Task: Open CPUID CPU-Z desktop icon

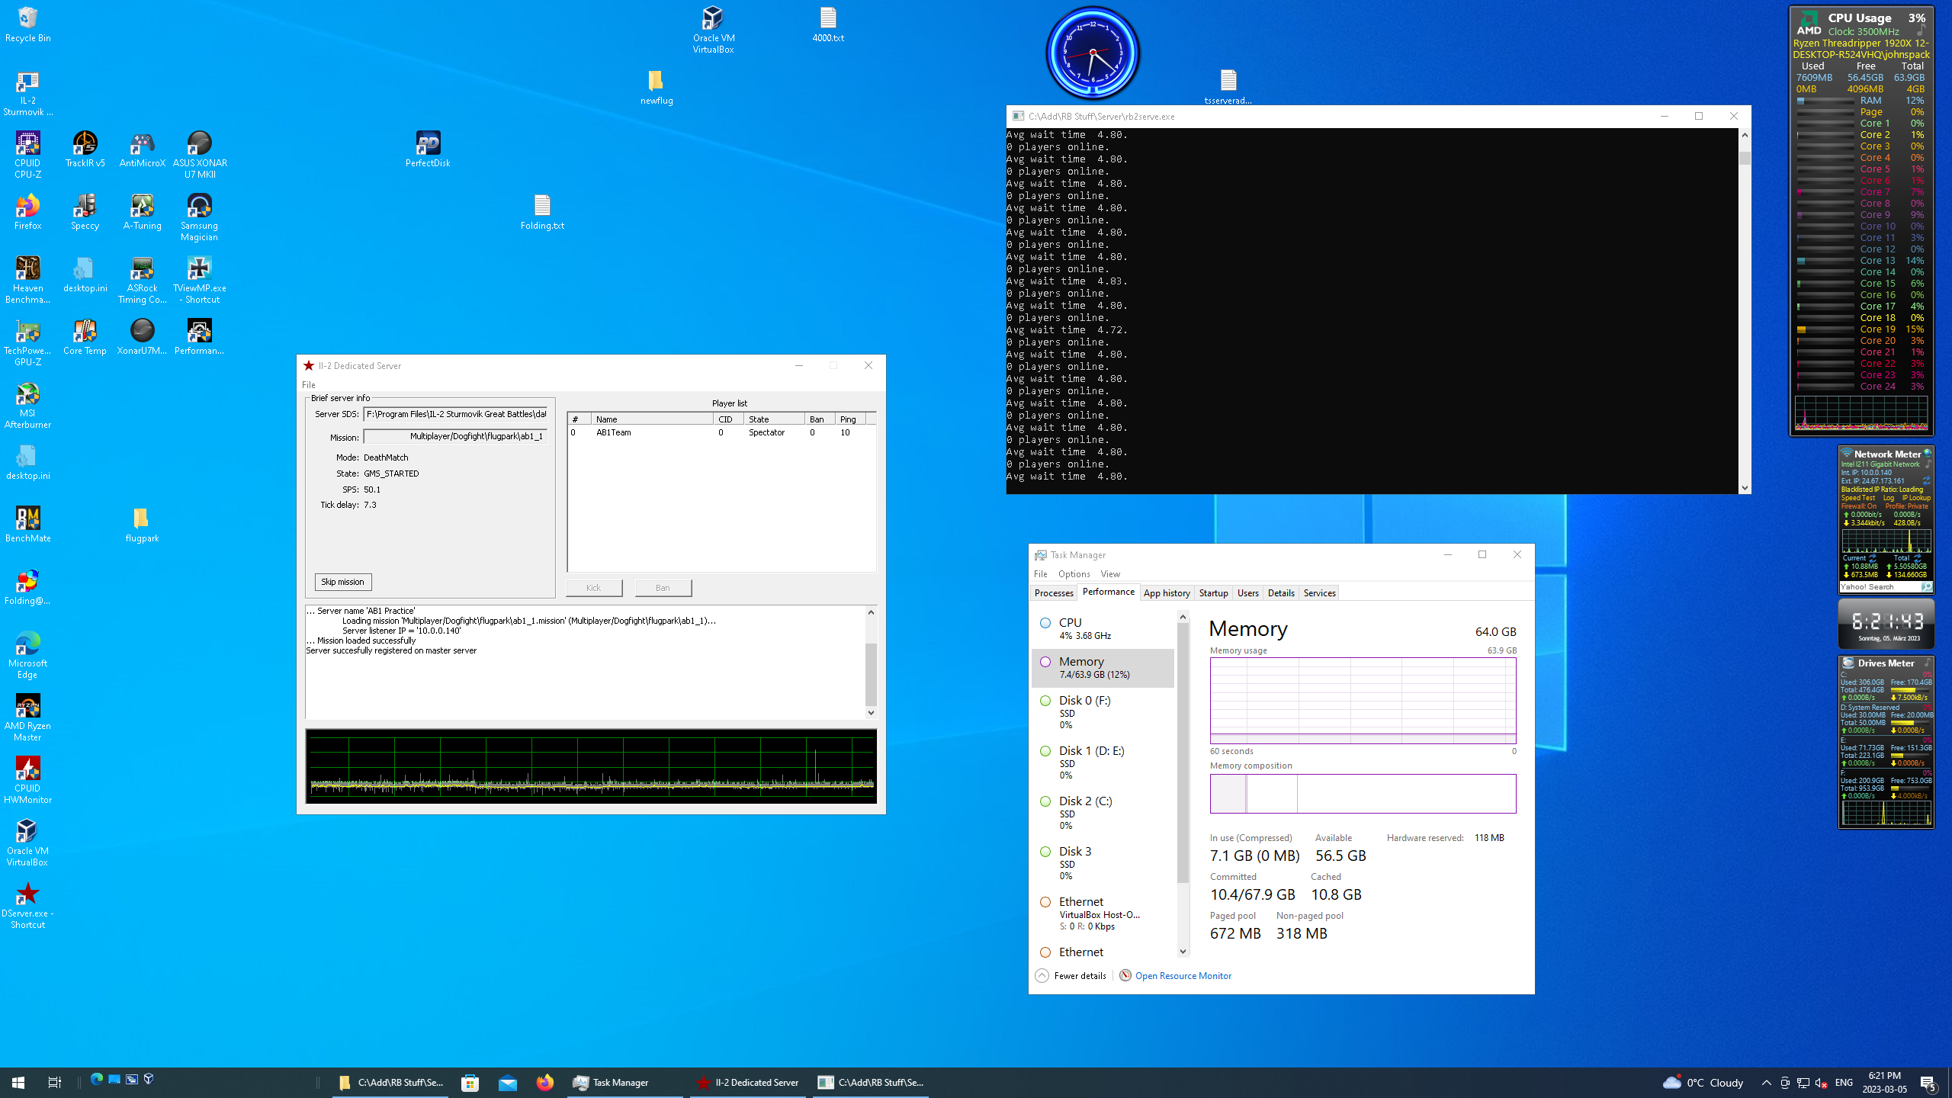Action: coord(27,155)
